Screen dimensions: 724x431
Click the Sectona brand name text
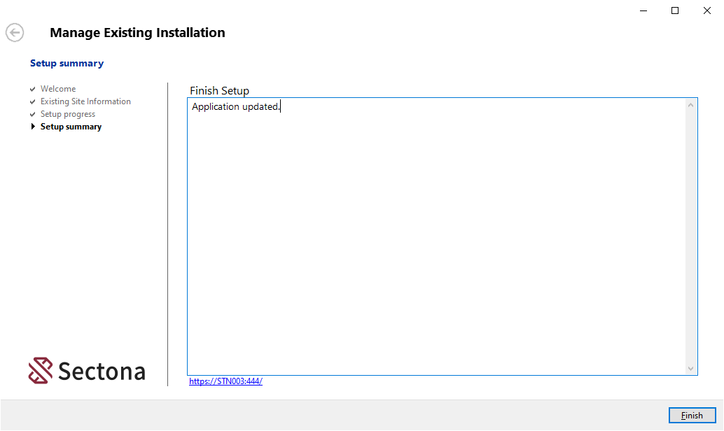tap(102, 371)
